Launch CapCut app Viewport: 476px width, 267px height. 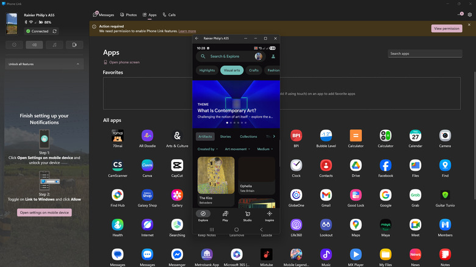pyautogui.click(x=177, y=165)
